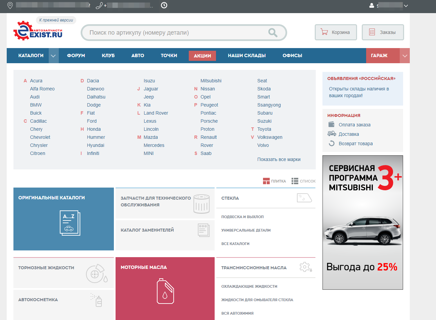Open МОТОРНЫЕ МАСЛА tile
Screen dimensions: 436x320
(x=165, y=289)
